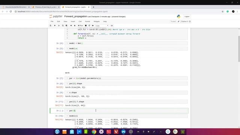Open the File menu
This screenshot has height=135, width=240.
(52, 21)
